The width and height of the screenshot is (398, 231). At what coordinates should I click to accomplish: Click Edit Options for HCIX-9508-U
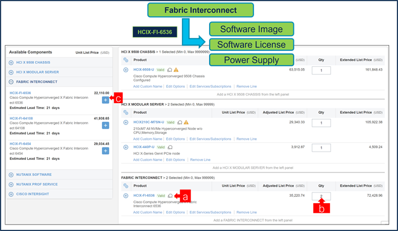pos(175,86)
